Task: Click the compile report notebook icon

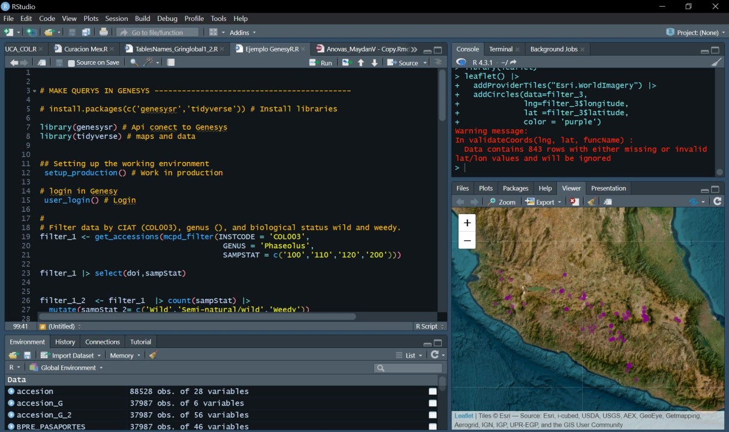Action: (171, 62)
